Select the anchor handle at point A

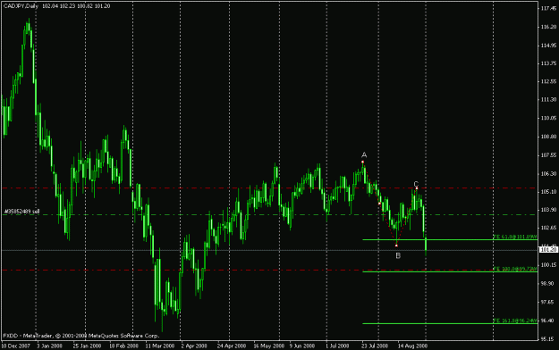click(x=362, y=162)
